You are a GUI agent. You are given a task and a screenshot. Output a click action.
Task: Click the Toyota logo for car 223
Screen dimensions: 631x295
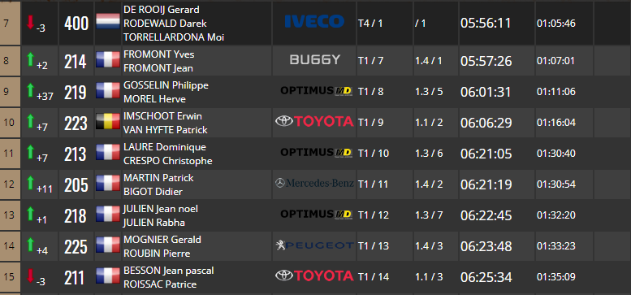pos(315,121)
